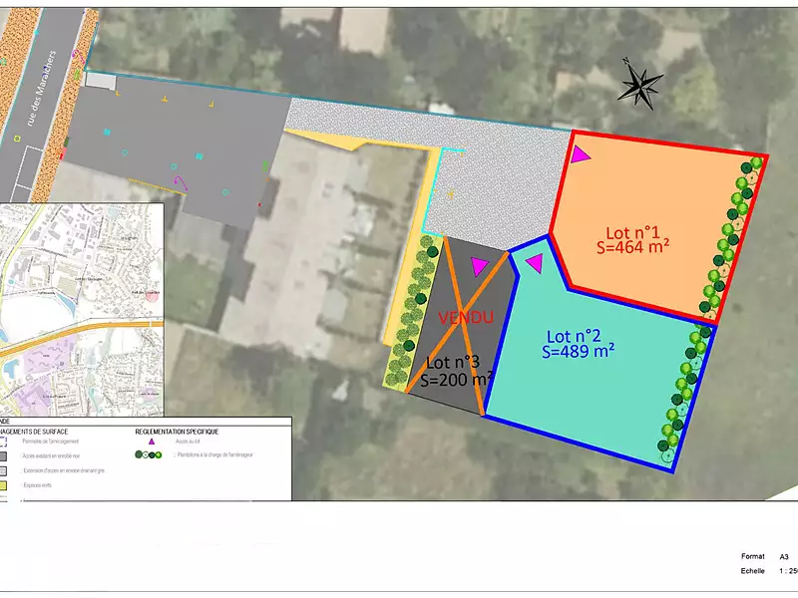
Task: Expand the 'AMENAGEMENTS DE SURFACE' legend section
Action: (35, 431)
